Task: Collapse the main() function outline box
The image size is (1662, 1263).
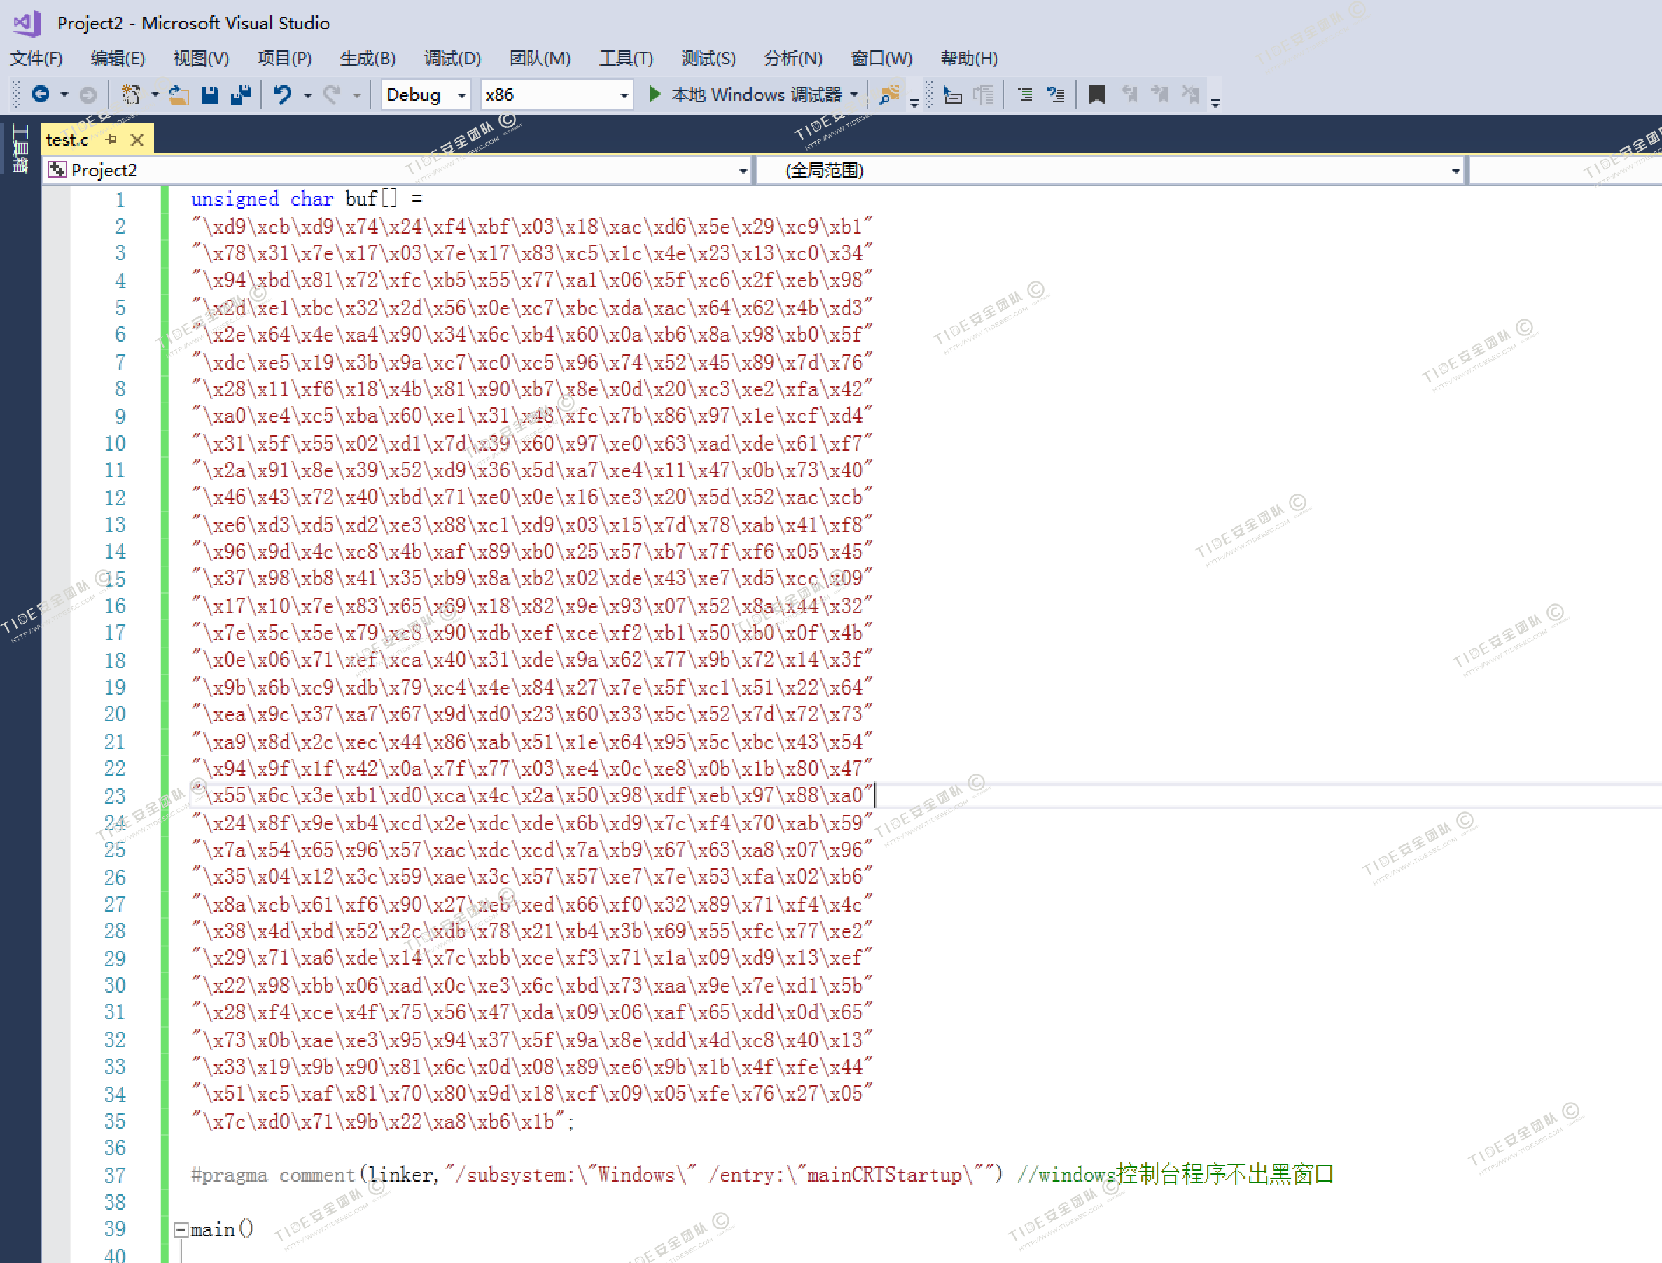Action: (181, 1230)
